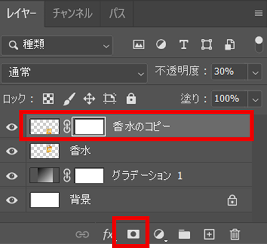Filter for pixel layers icon
Viewport: 267px width, 248px height.
click(x=139, y=45)
